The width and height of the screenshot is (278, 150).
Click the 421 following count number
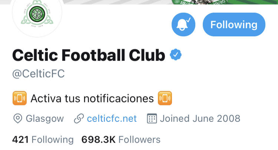point(21,140)
